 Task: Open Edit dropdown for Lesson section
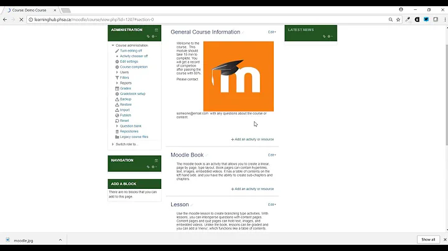(272, 205)
